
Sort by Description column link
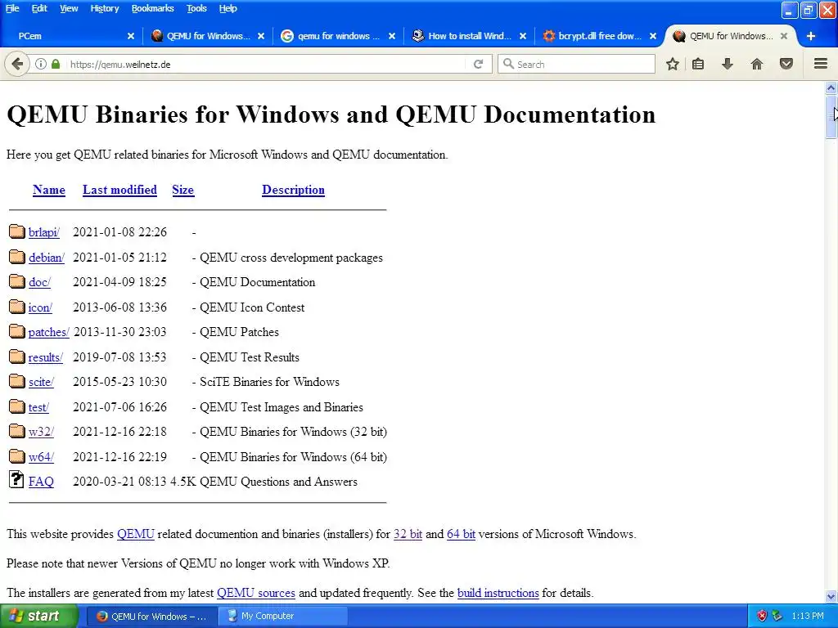tap(293, 190)
